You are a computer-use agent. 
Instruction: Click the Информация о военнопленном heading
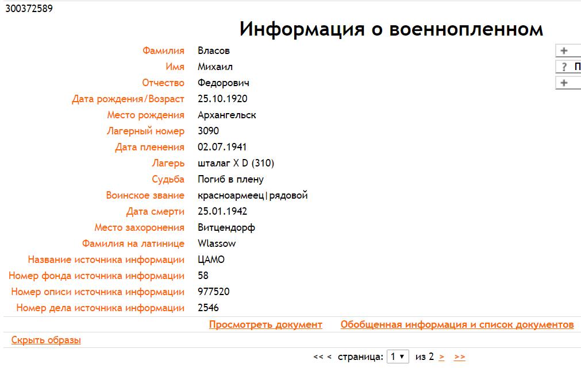391,29
